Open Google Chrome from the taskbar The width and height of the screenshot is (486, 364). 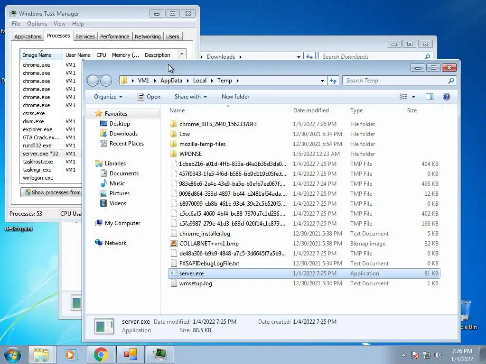(101, 355)
